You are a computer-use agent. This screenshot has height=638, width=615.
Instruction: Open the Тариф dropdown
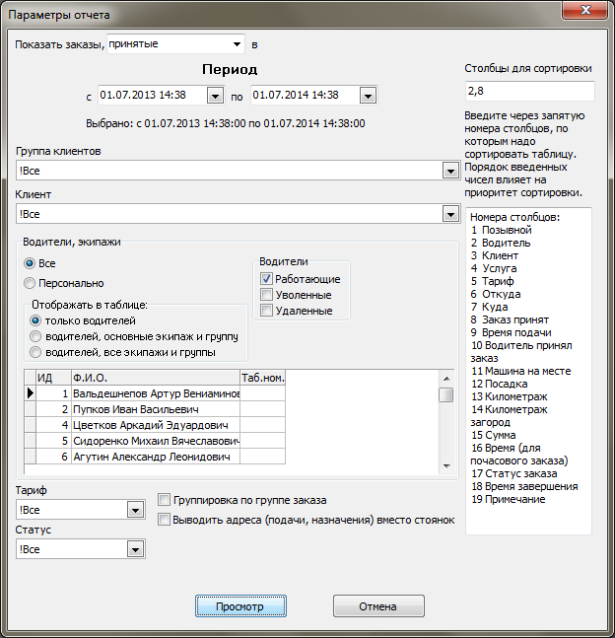point(136,510)
